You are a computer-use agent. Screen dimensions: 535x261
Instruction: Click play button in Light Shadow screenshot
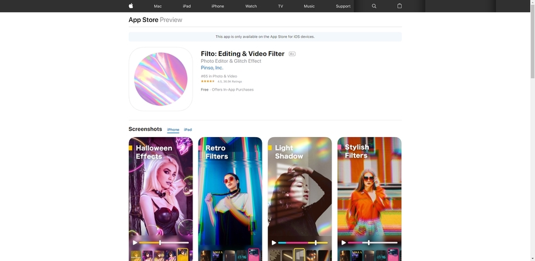(274, 243)
